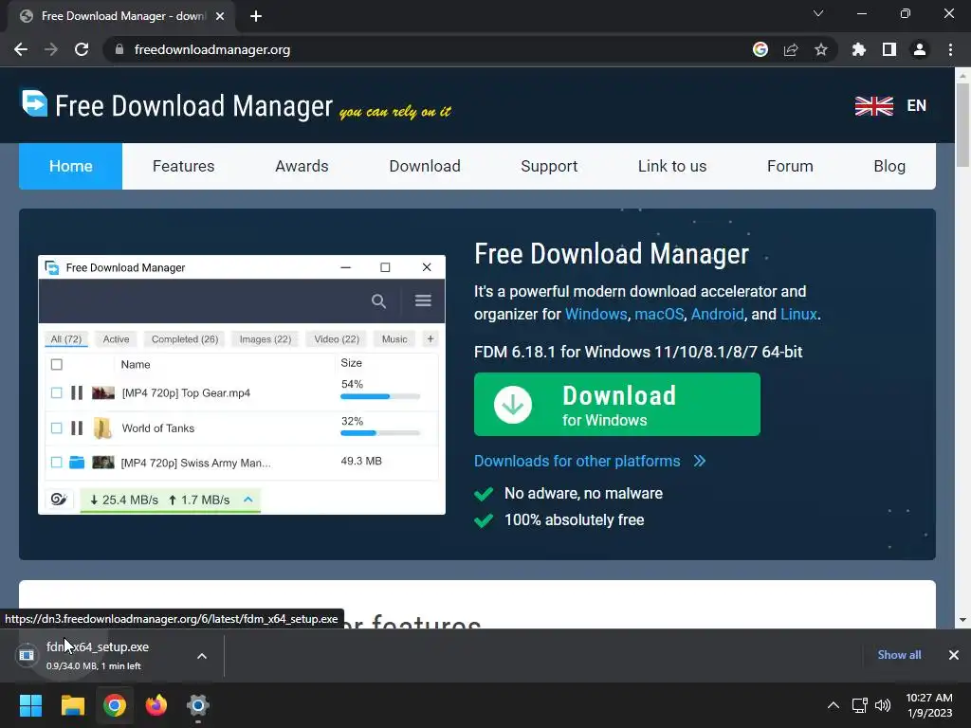Select the Video (22) filter tab
Viewport: 971px width, 728px height.
(337, 339)
